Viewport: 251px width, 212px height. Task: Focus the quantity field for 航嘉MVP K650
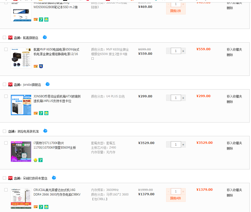(176, 51)
